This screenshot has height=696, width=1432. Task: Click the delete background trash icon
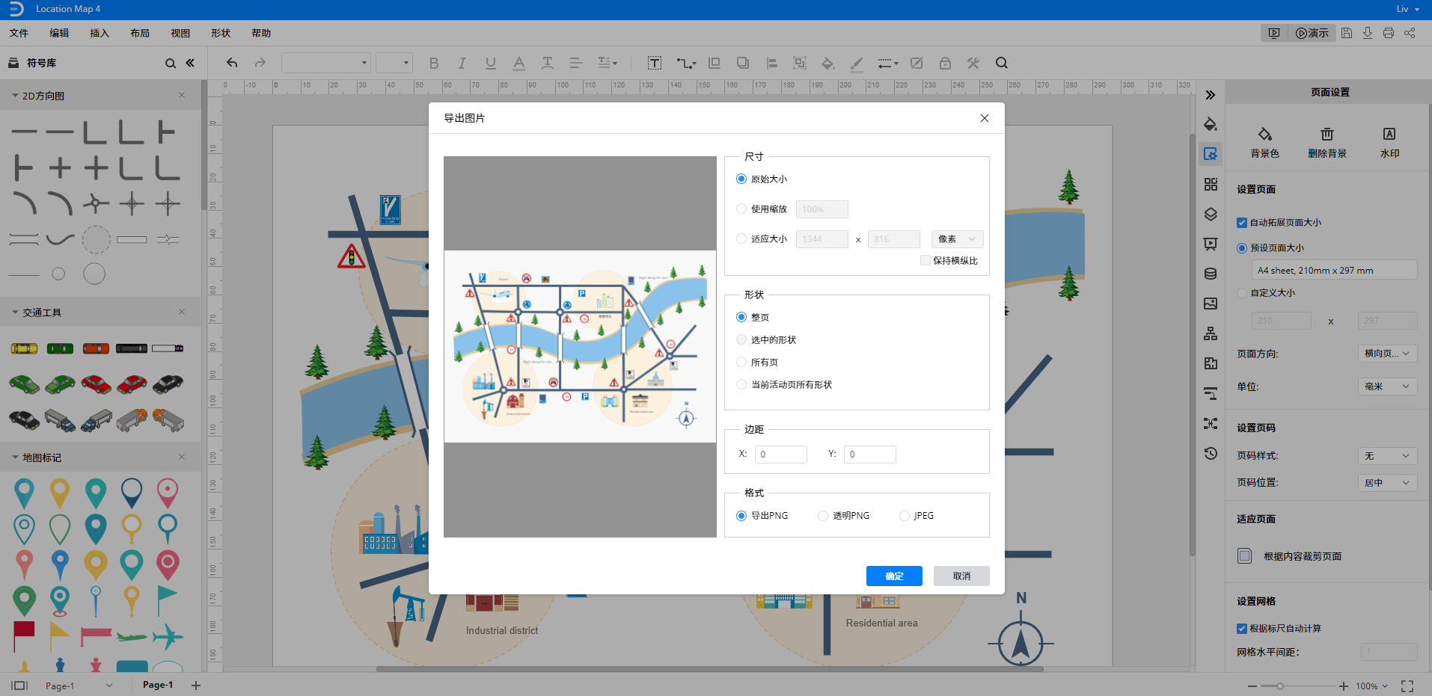point(1327,135)
